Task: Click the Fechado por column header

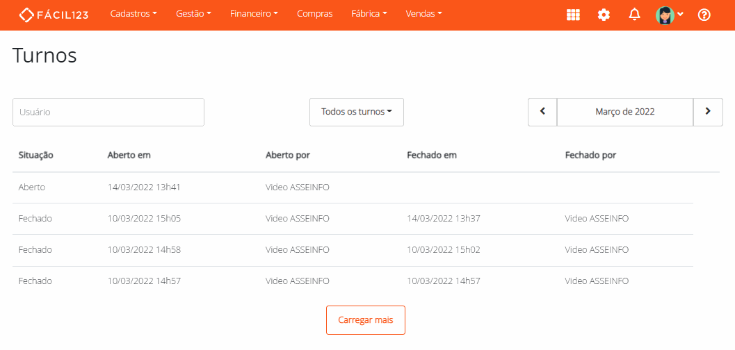Action: 590,156
